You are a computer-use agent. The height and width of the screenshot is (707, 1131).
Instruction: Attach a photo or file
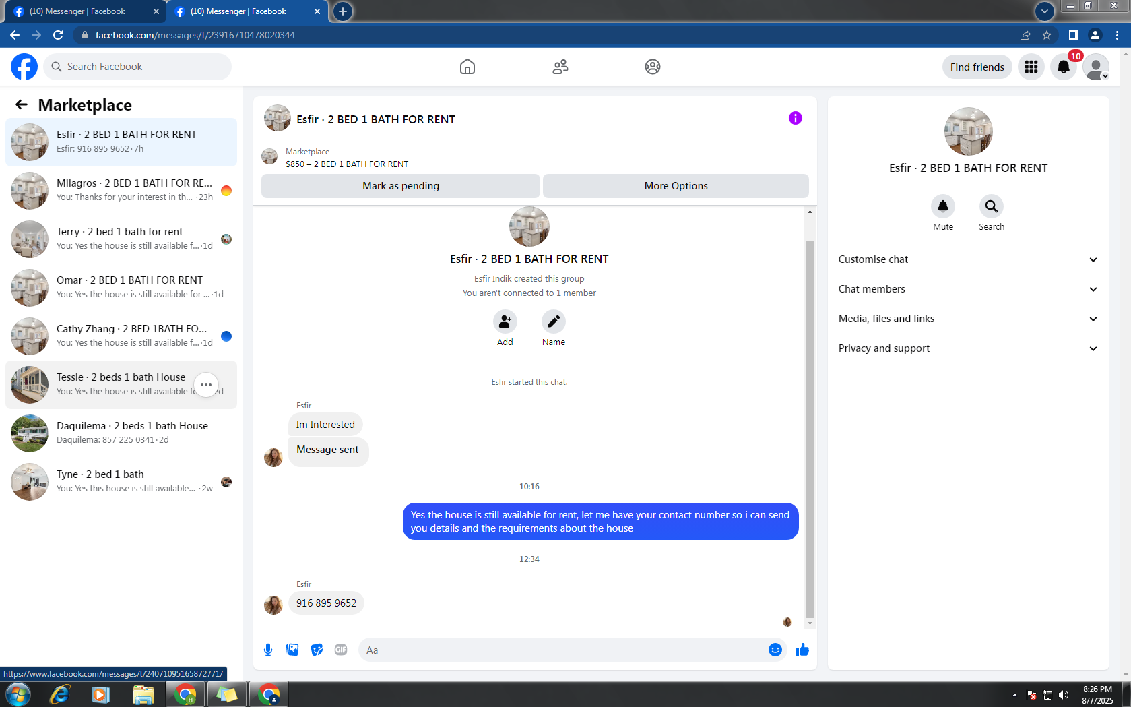[292, 650]
